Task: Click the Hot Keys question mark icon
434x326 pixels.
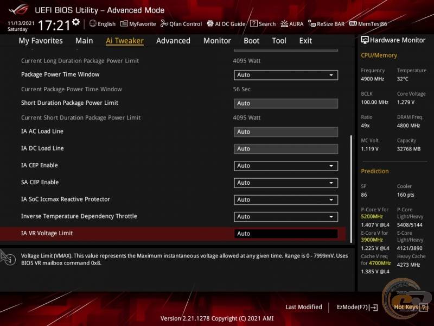Action: [424, 307]
